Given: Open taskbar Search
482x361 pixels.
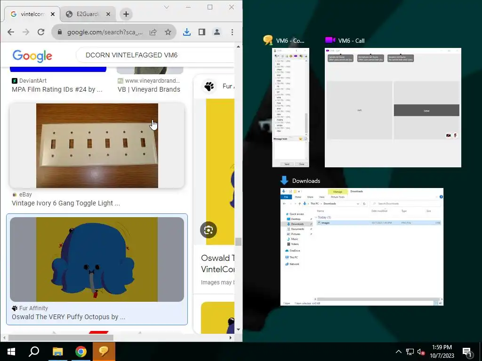Looking at the screenshot, I should pyautogui.click(x=34, y=352).
